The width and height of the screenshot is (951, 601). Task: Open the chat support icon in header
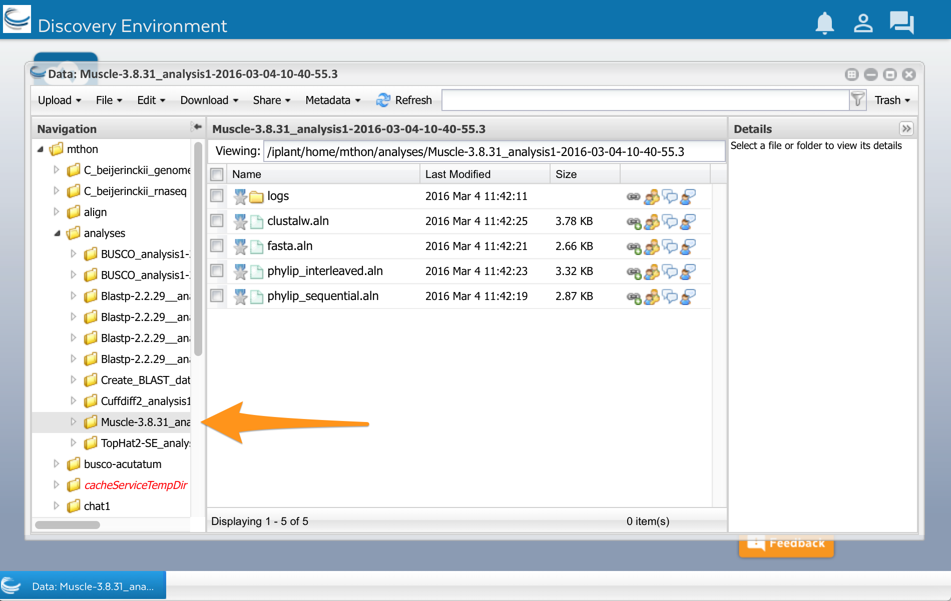902,23
